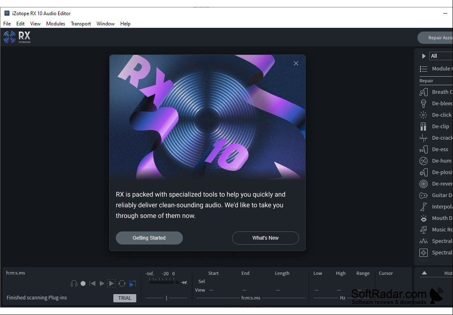Launch Repair Assistant
The image size is (453, 315).
pos(435,38)
